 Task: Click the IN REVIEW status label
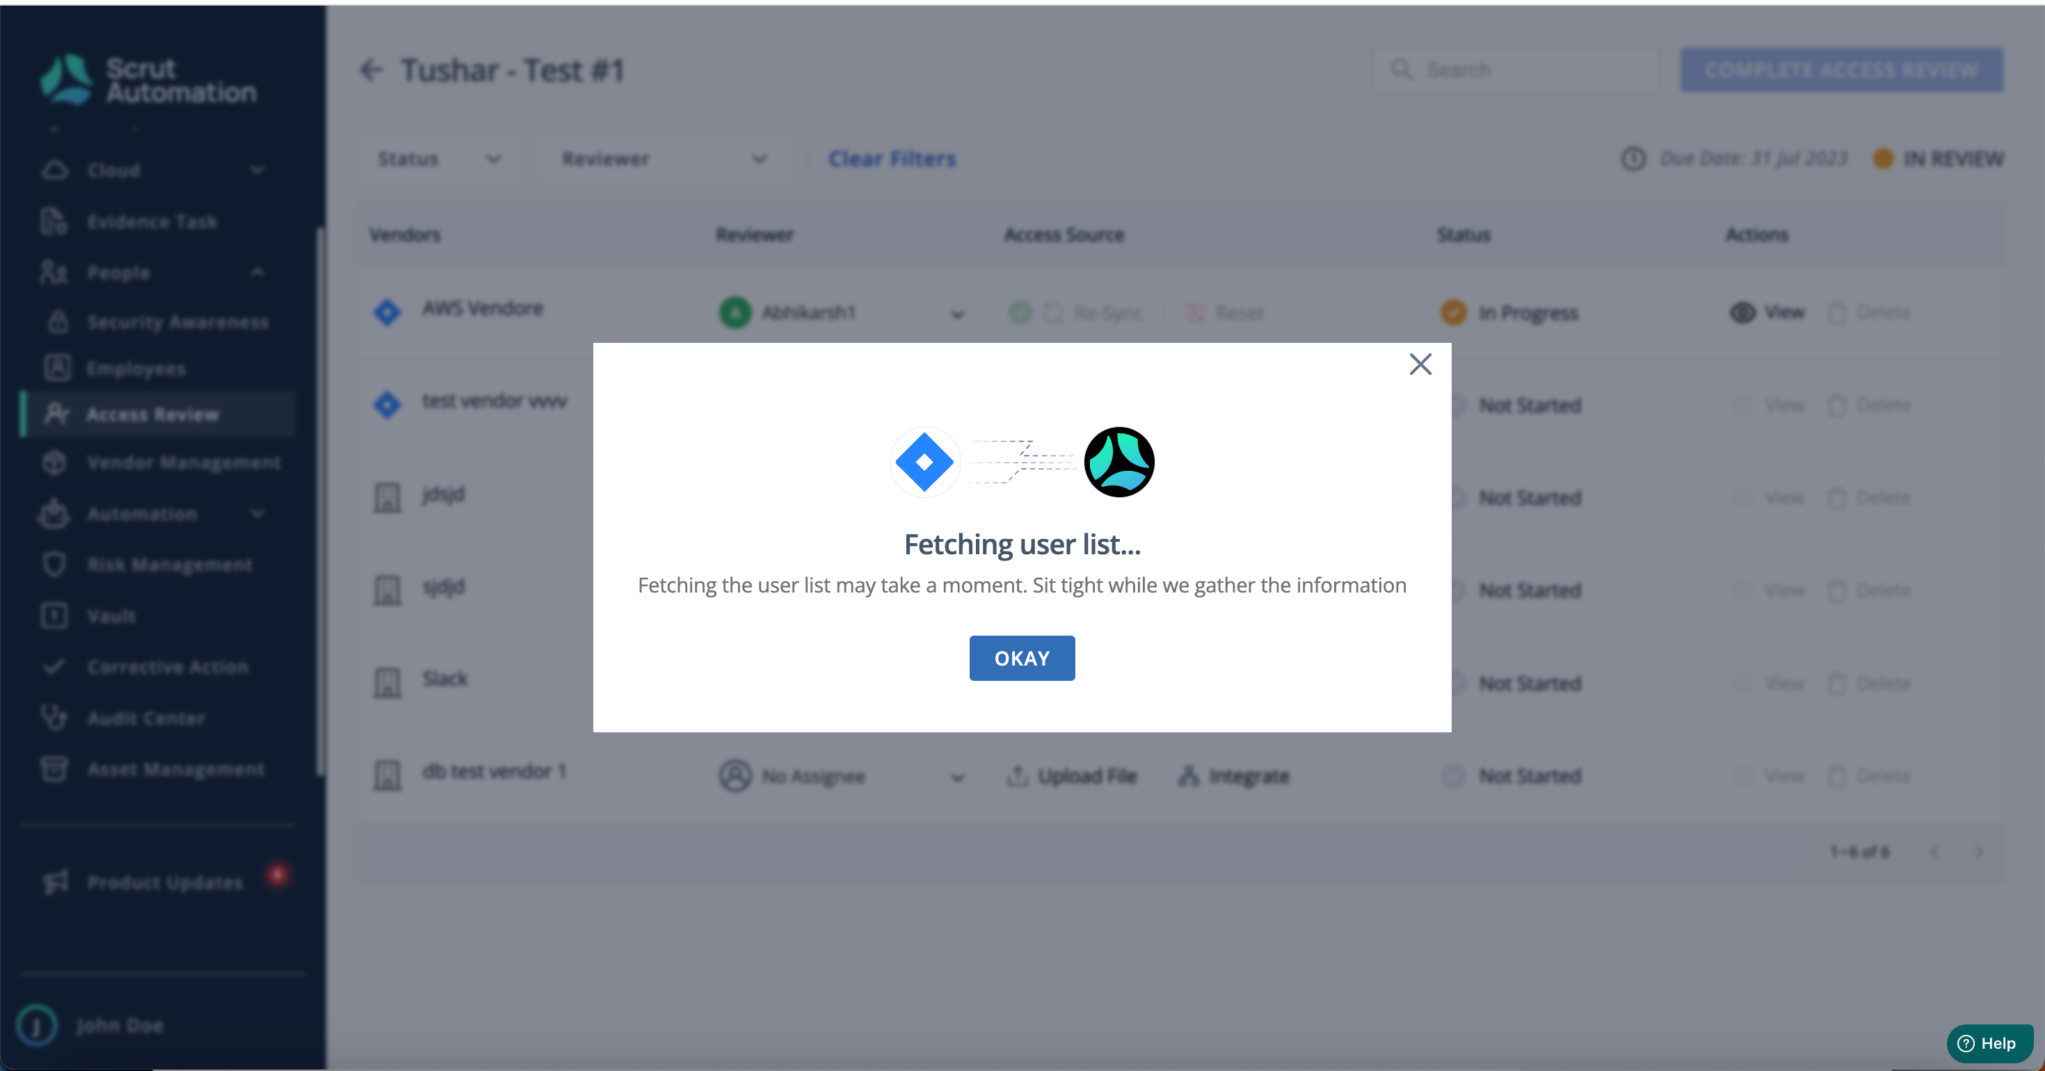[1953, 159]
